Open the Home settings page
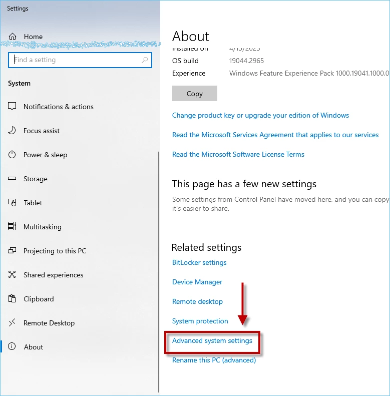Image resolution: width=390 pixels, height=396 pixels. 33,37
